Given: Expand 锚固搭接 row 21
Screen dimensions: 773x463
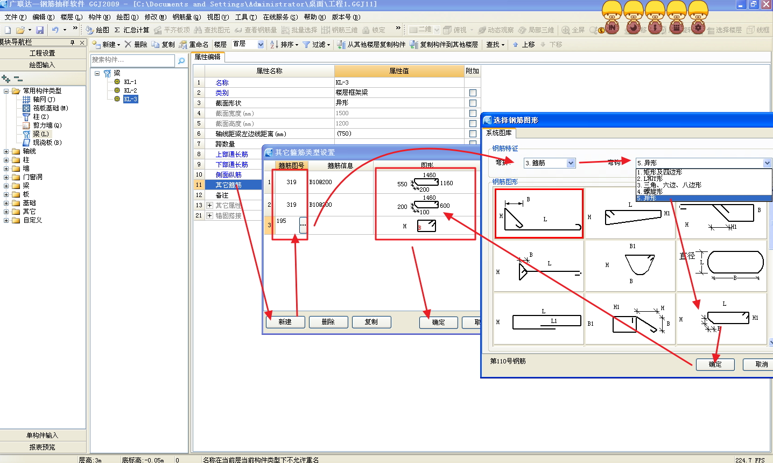Looking at the screenshot, I should pyautogui.click(x=210, y=215).
